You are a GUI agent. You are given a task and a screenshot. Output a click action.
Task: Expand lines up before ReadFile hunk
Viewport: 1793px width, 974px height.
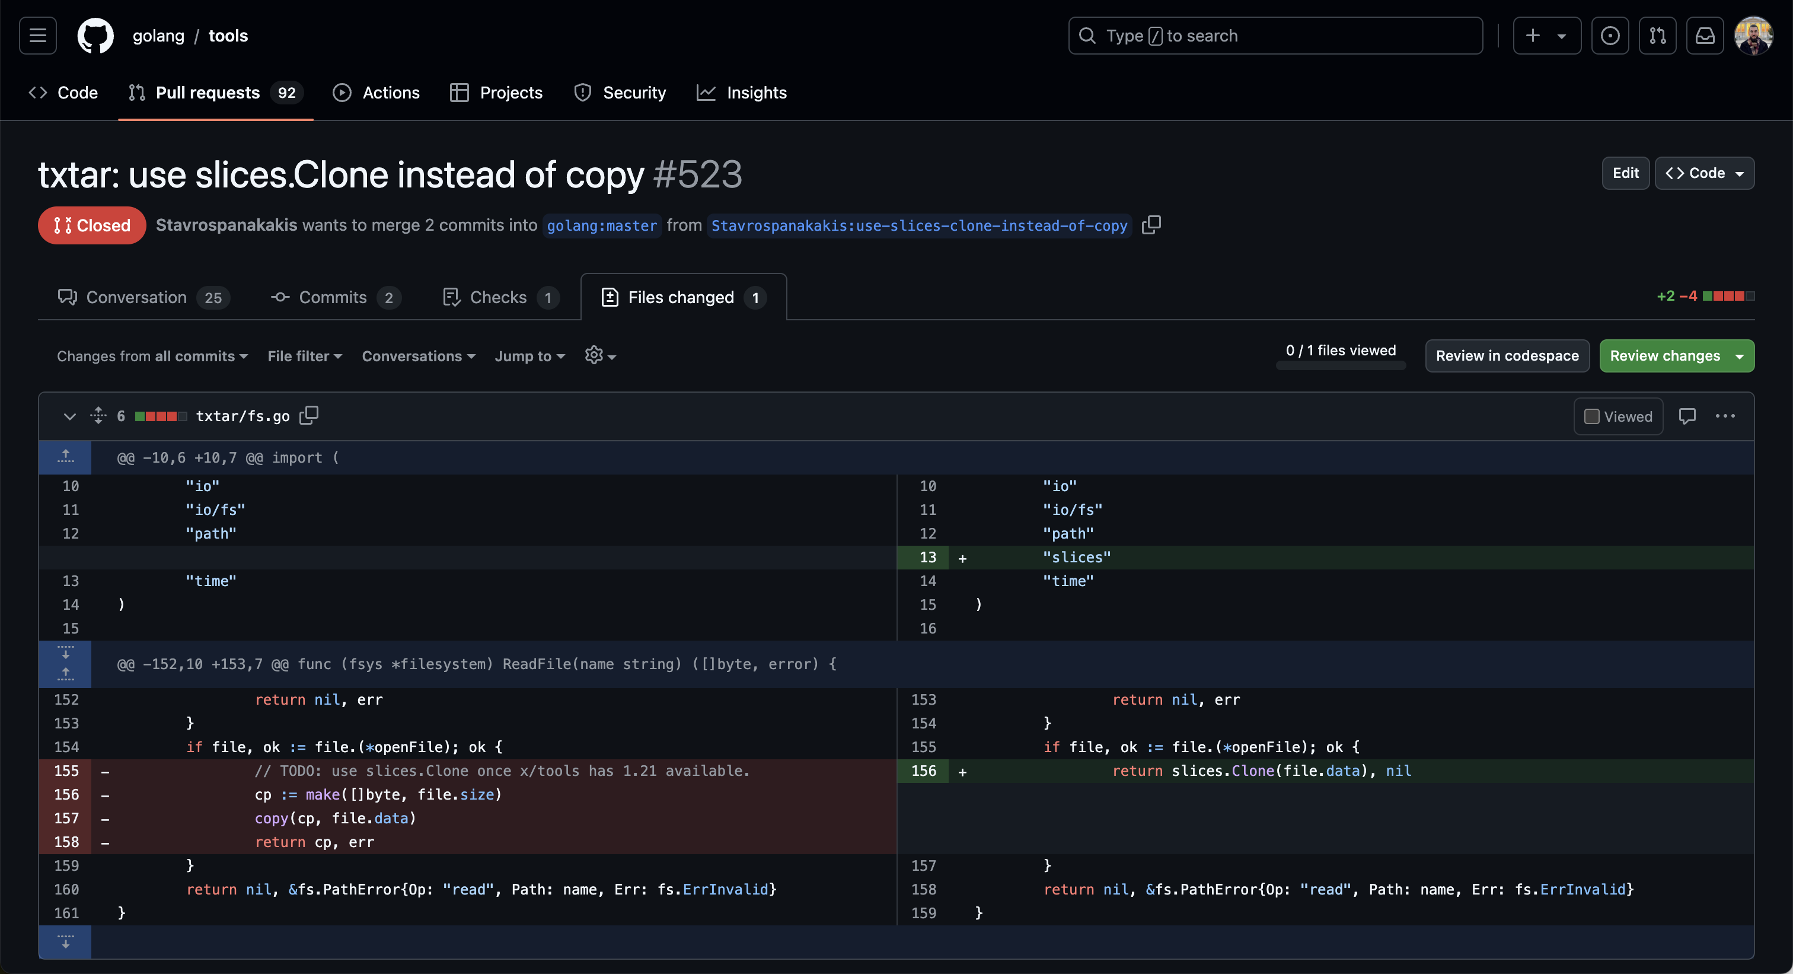tap(65, 675)
